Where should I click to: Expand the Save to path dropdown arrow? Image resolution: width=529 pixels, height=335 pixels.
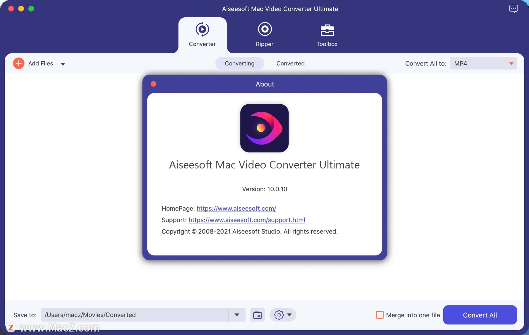pyautogui.click(x=237, y=315)
